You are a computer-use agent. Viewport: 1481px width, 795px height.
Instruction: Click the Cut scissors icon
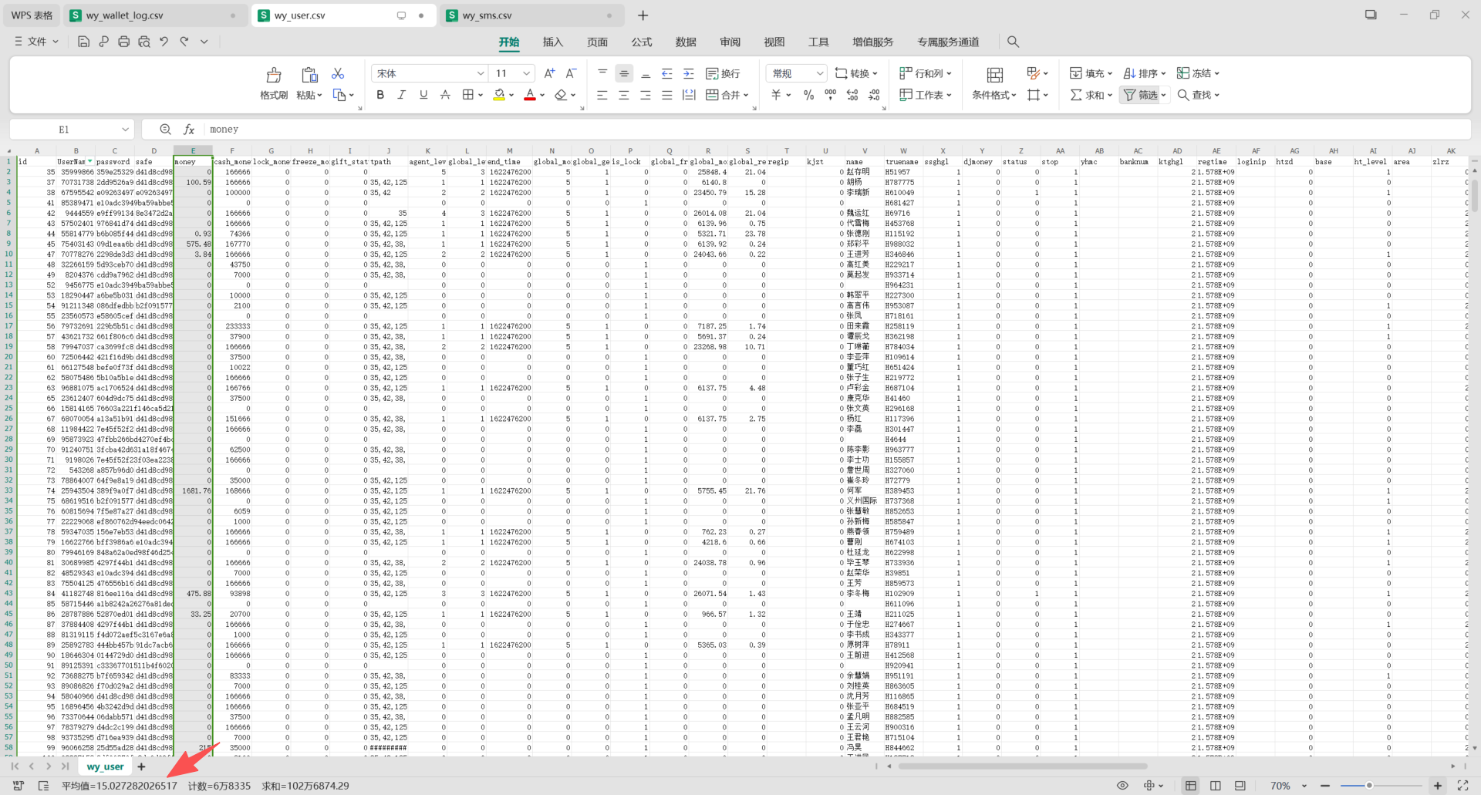(x=338, y=73)
